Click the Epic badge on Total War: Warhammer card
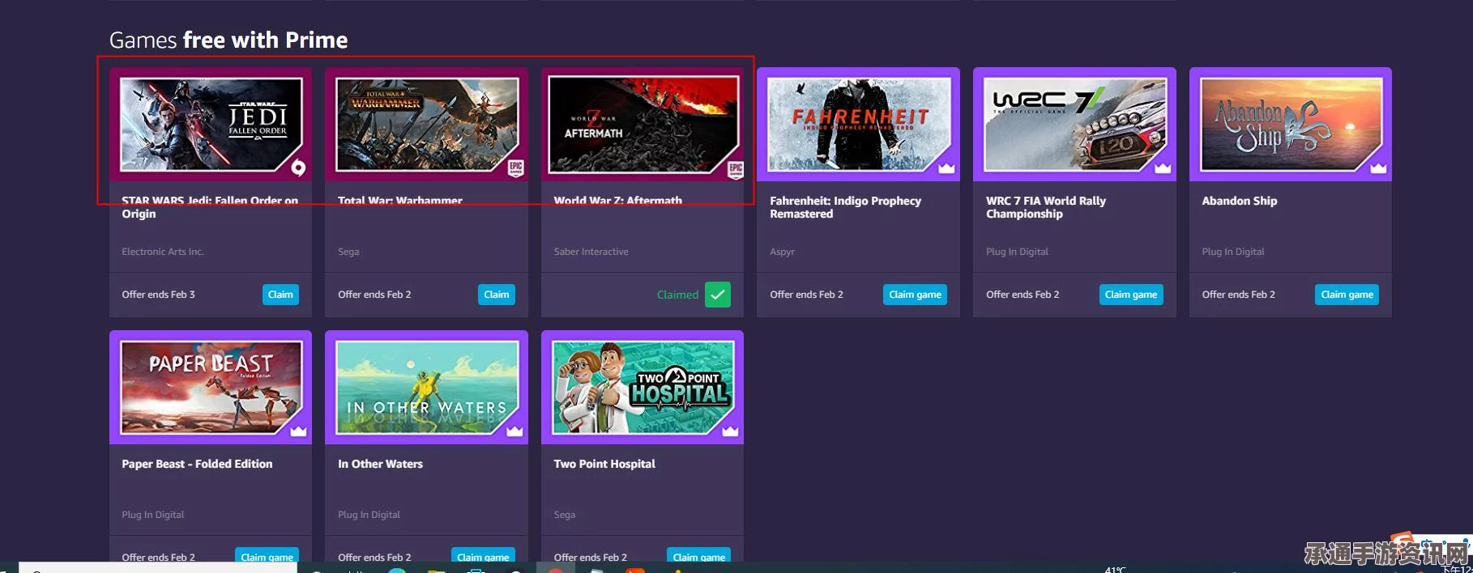Viewport: 1473px width, 573px height. point(515,168)
